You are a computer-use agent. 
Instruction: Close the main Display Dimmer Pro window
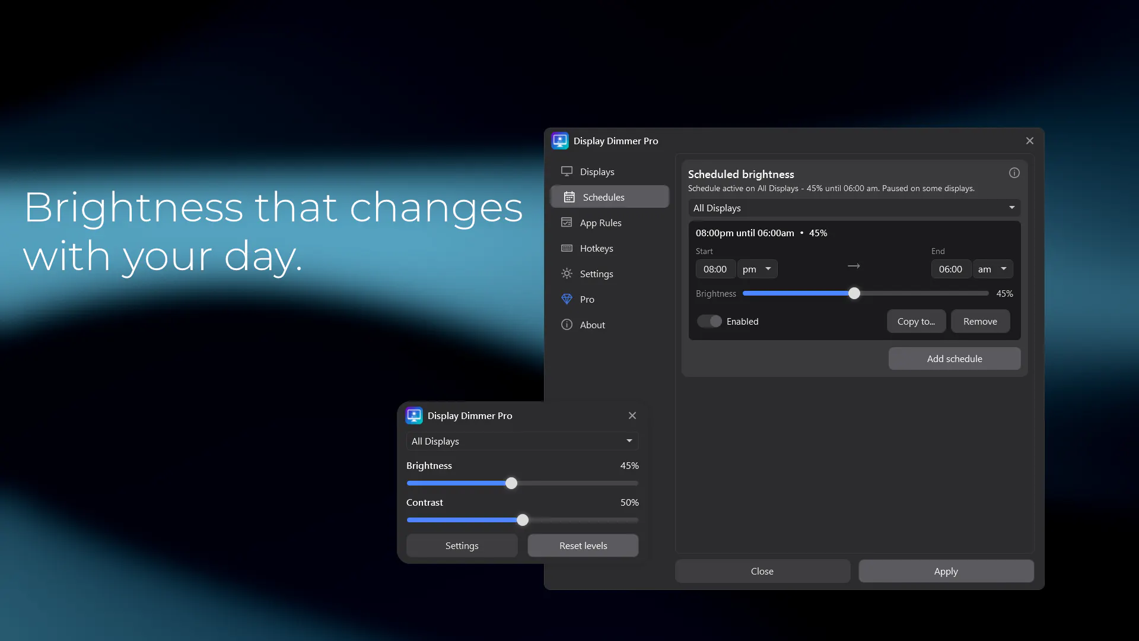tap(1030, 141)
